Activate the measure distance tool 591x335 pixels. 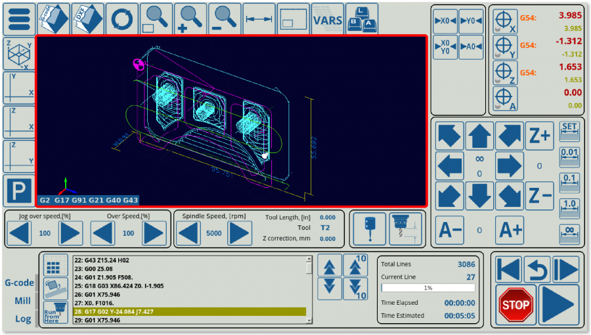click(259, 19)
